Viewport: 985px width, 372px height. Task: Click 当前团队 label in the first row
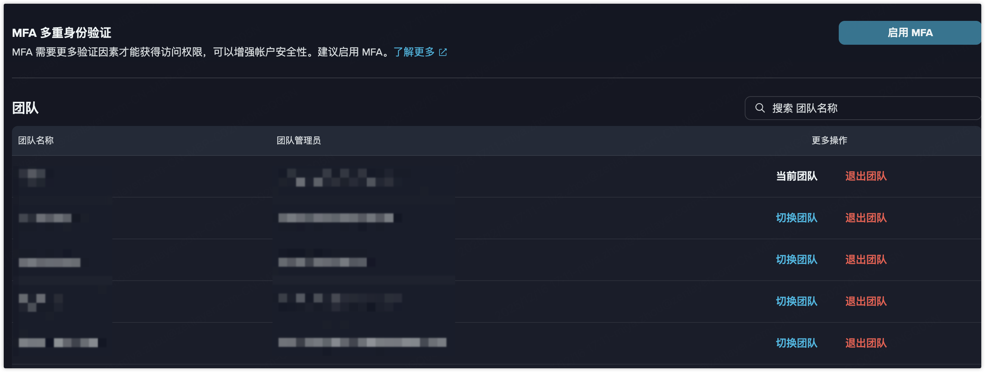797,176
